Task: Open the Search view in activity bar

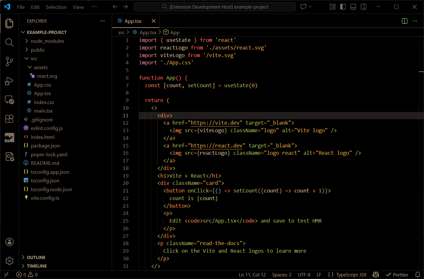Action: pos(9,42)
